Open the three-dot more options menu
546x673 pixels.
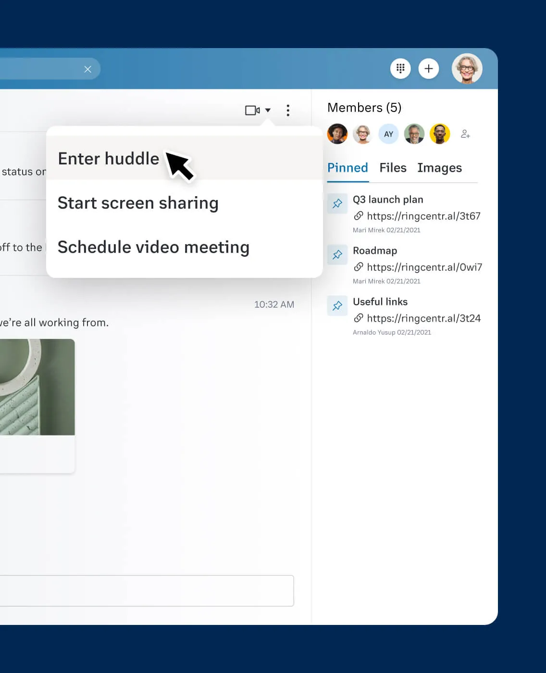click(x=288, y=111)
